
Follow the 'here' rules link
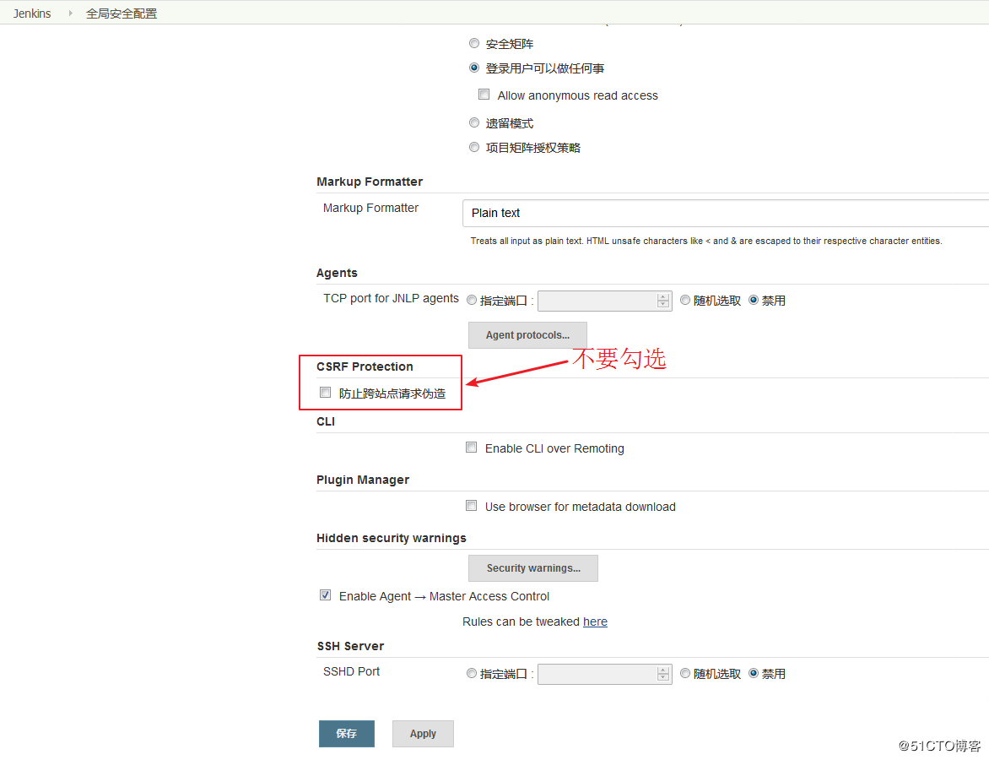(x=595, y=622)
